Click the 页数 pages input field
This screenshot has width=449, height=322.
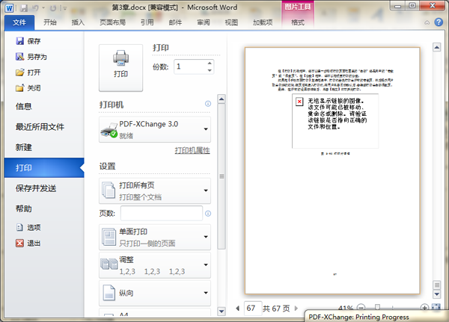pyautogui.click(x=162, y=214)
